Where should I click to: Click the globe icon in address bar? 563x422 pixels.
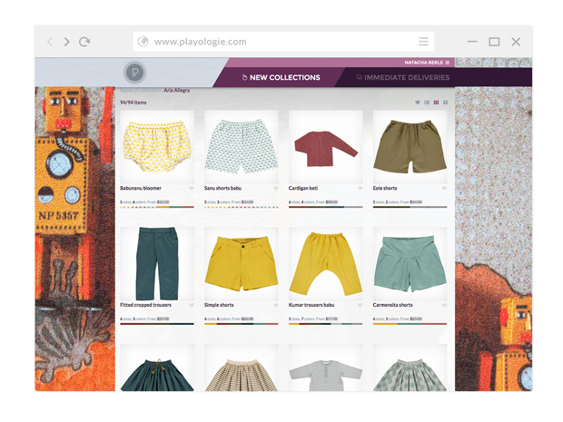click(143, 42)
